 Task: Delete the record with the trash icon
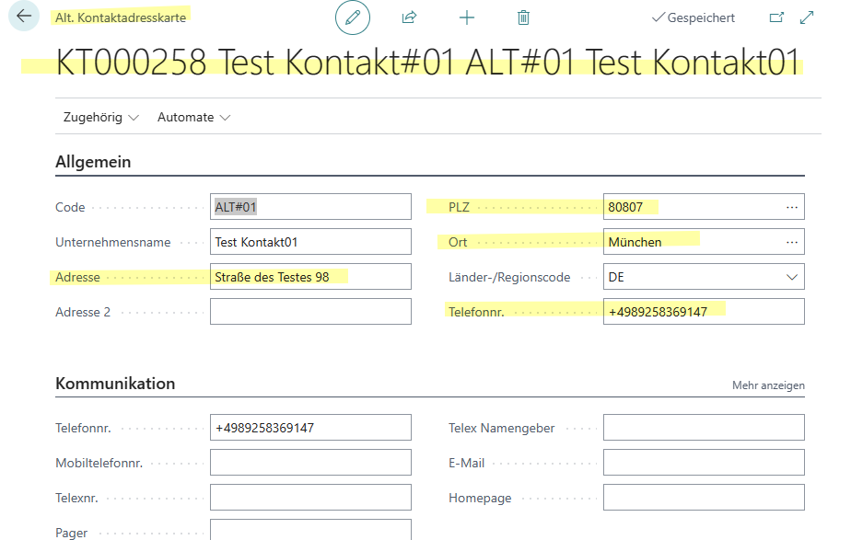pos(523,17)
